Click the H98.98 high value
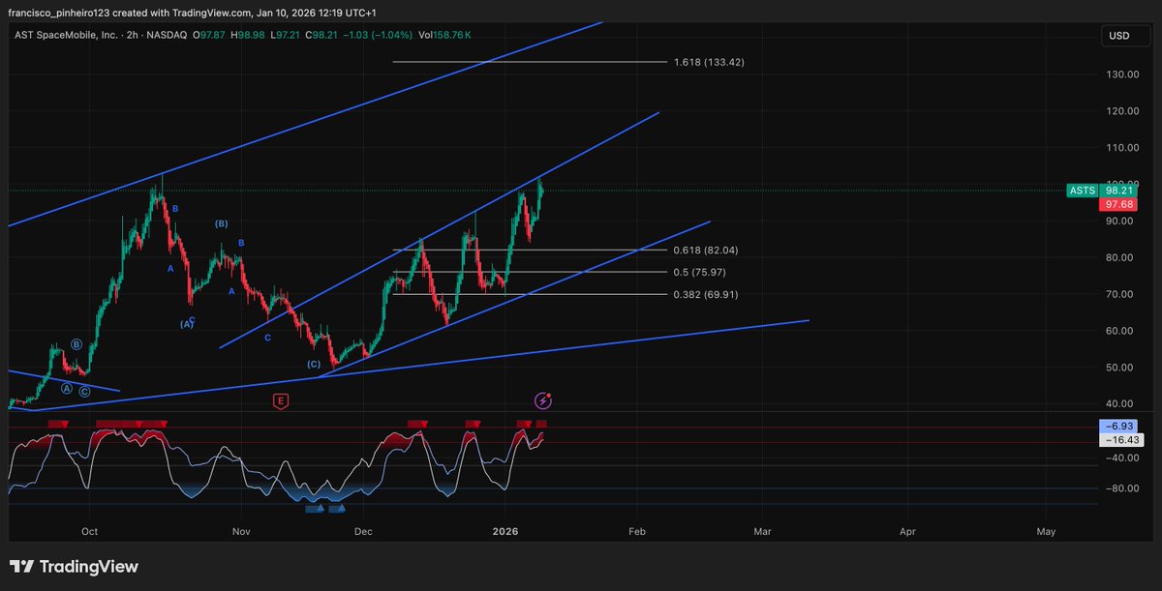1162x591 pixels. 250,35
